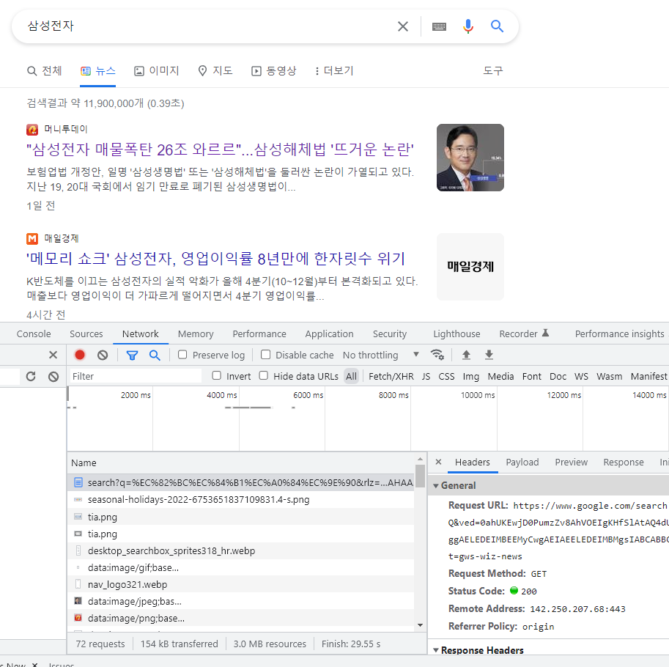Export HAR file with download arrow

489,355
